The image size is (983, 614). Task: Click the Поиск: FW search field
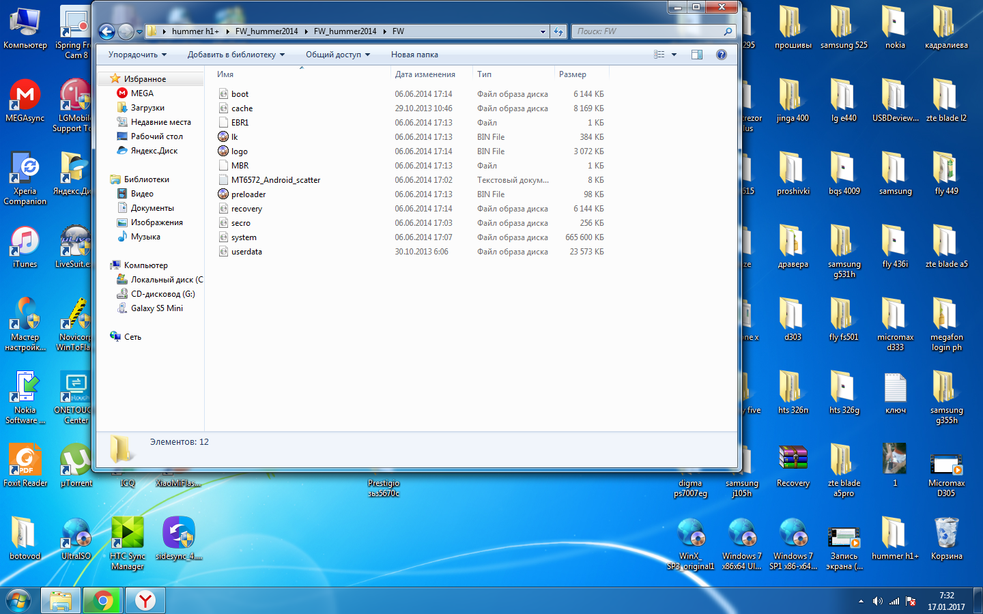pyautogui.click(x=649, y=31)
